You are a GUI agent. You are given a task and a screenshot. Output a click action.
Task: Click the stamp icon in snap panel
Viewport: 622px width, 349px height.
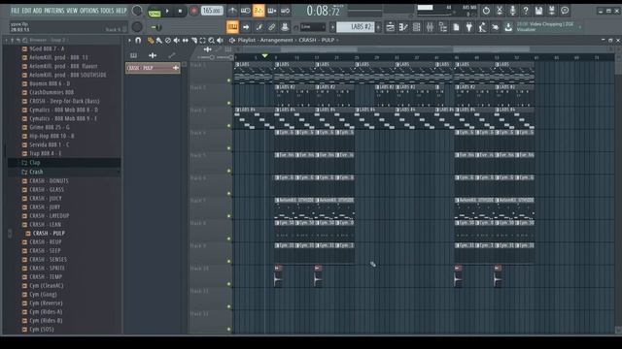(285, 27)
